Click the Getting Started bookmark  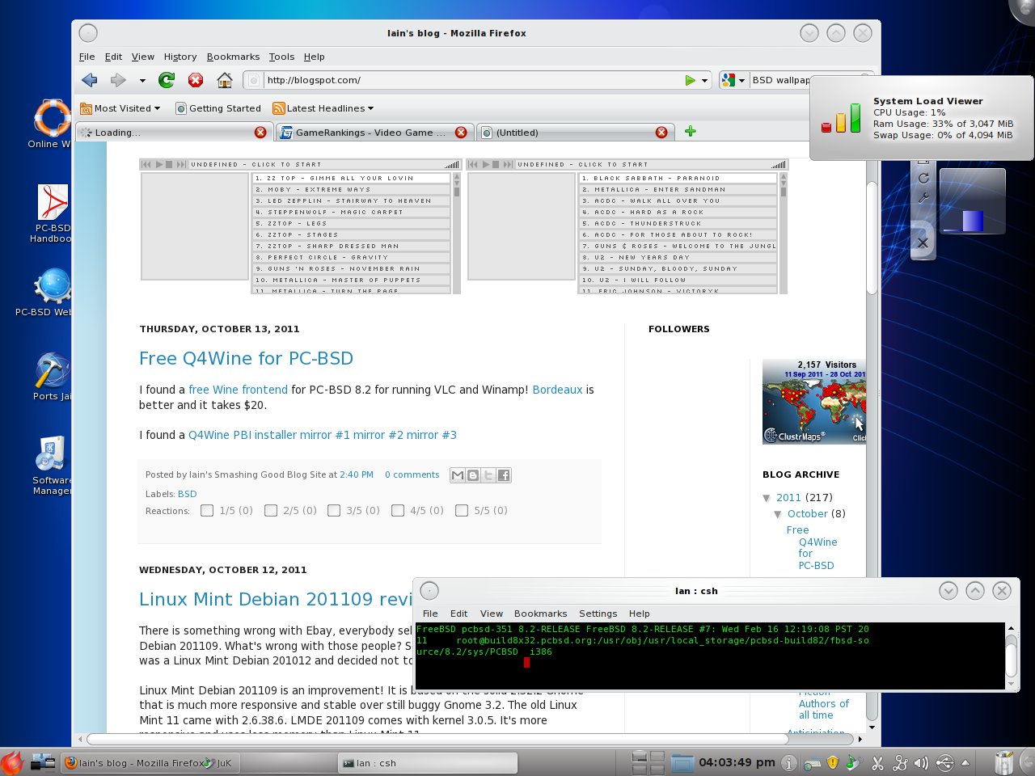[218, 108]
